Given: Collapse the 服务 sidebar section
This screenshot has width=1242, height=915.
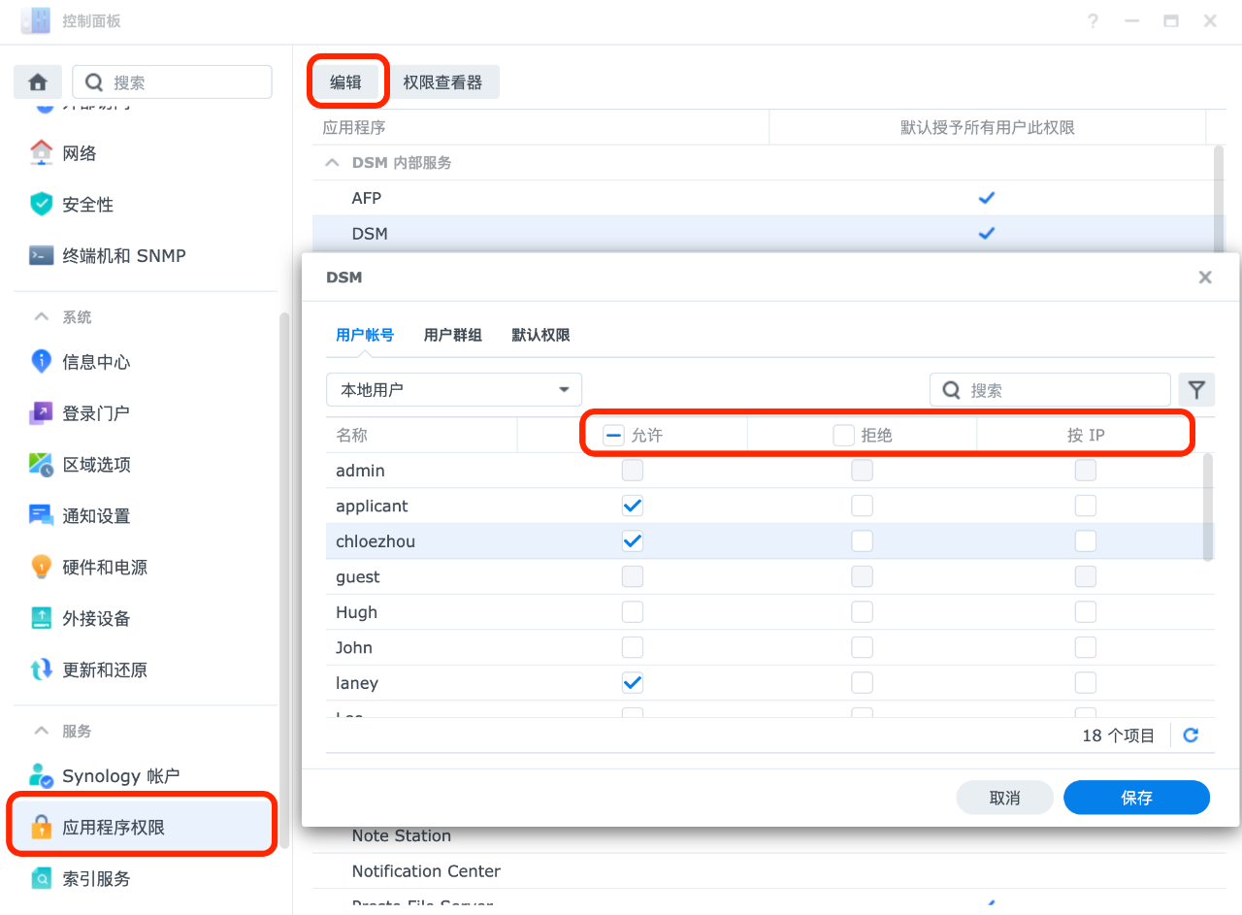Looking at the screenshot, I should pos(42,731).
